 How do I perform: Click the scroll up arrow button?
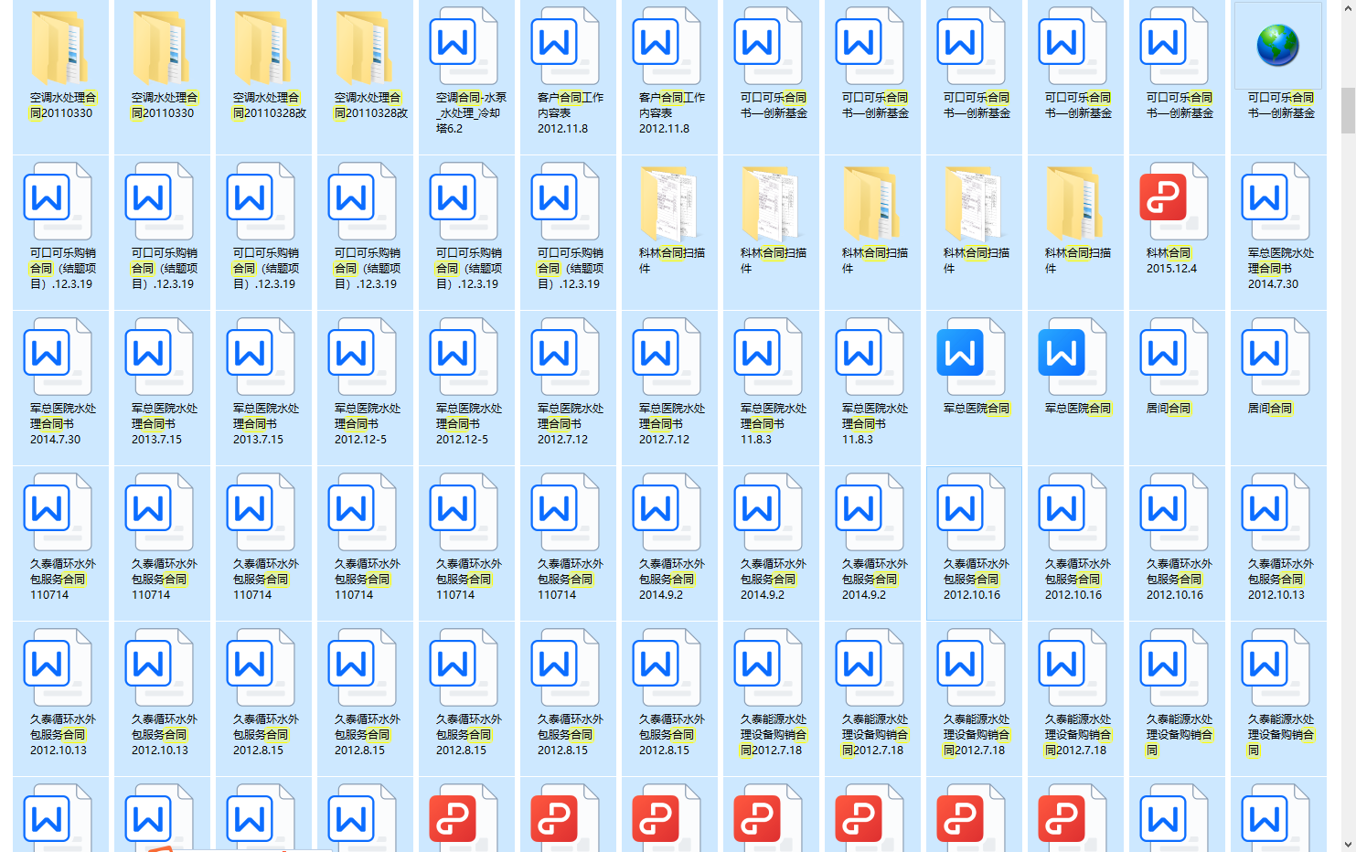1348,7
